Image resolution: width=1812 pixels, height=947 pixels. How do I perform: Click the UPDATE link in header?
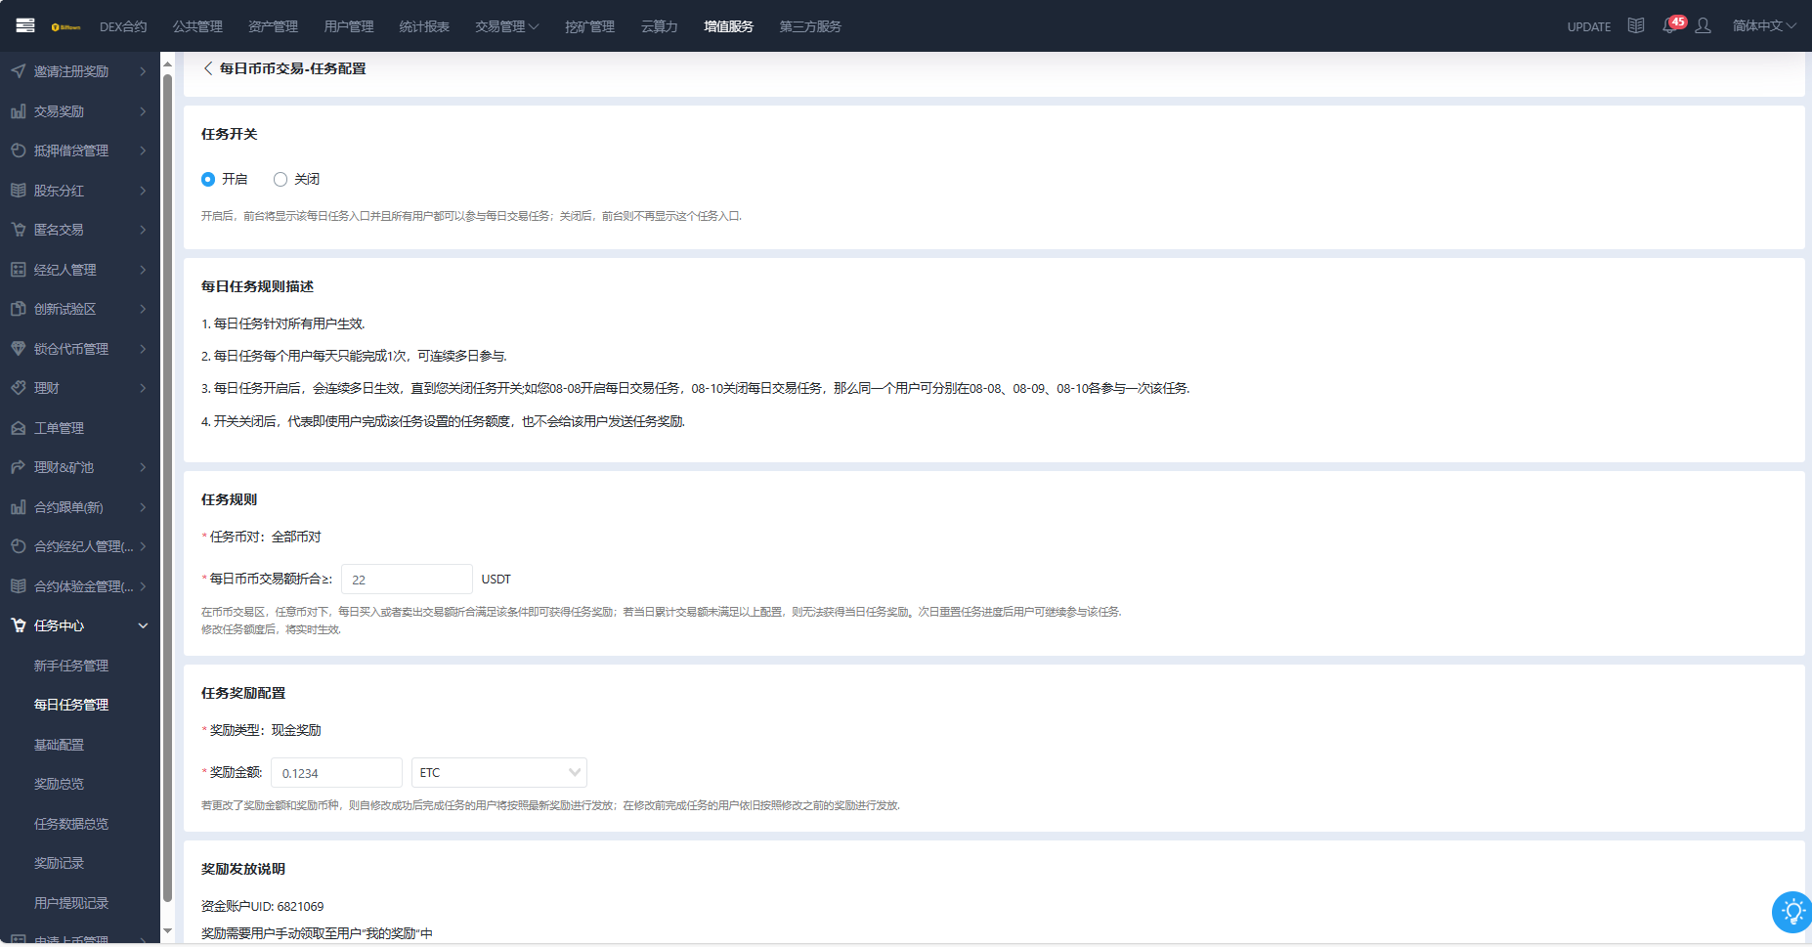(1588, 26)
